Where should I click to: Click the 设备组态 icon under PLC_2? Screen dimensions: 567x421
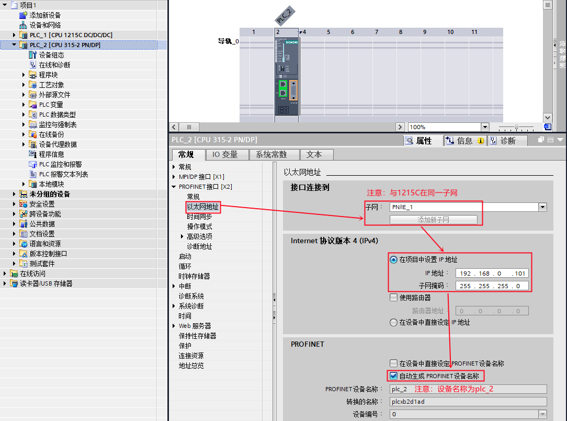coord(33,55)
